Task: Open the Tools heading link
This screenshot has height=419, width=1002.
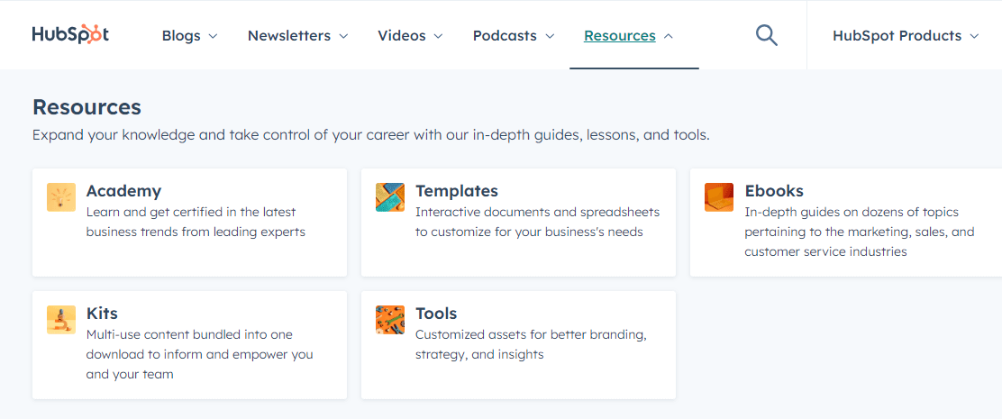Action: [x=436, y=314]
